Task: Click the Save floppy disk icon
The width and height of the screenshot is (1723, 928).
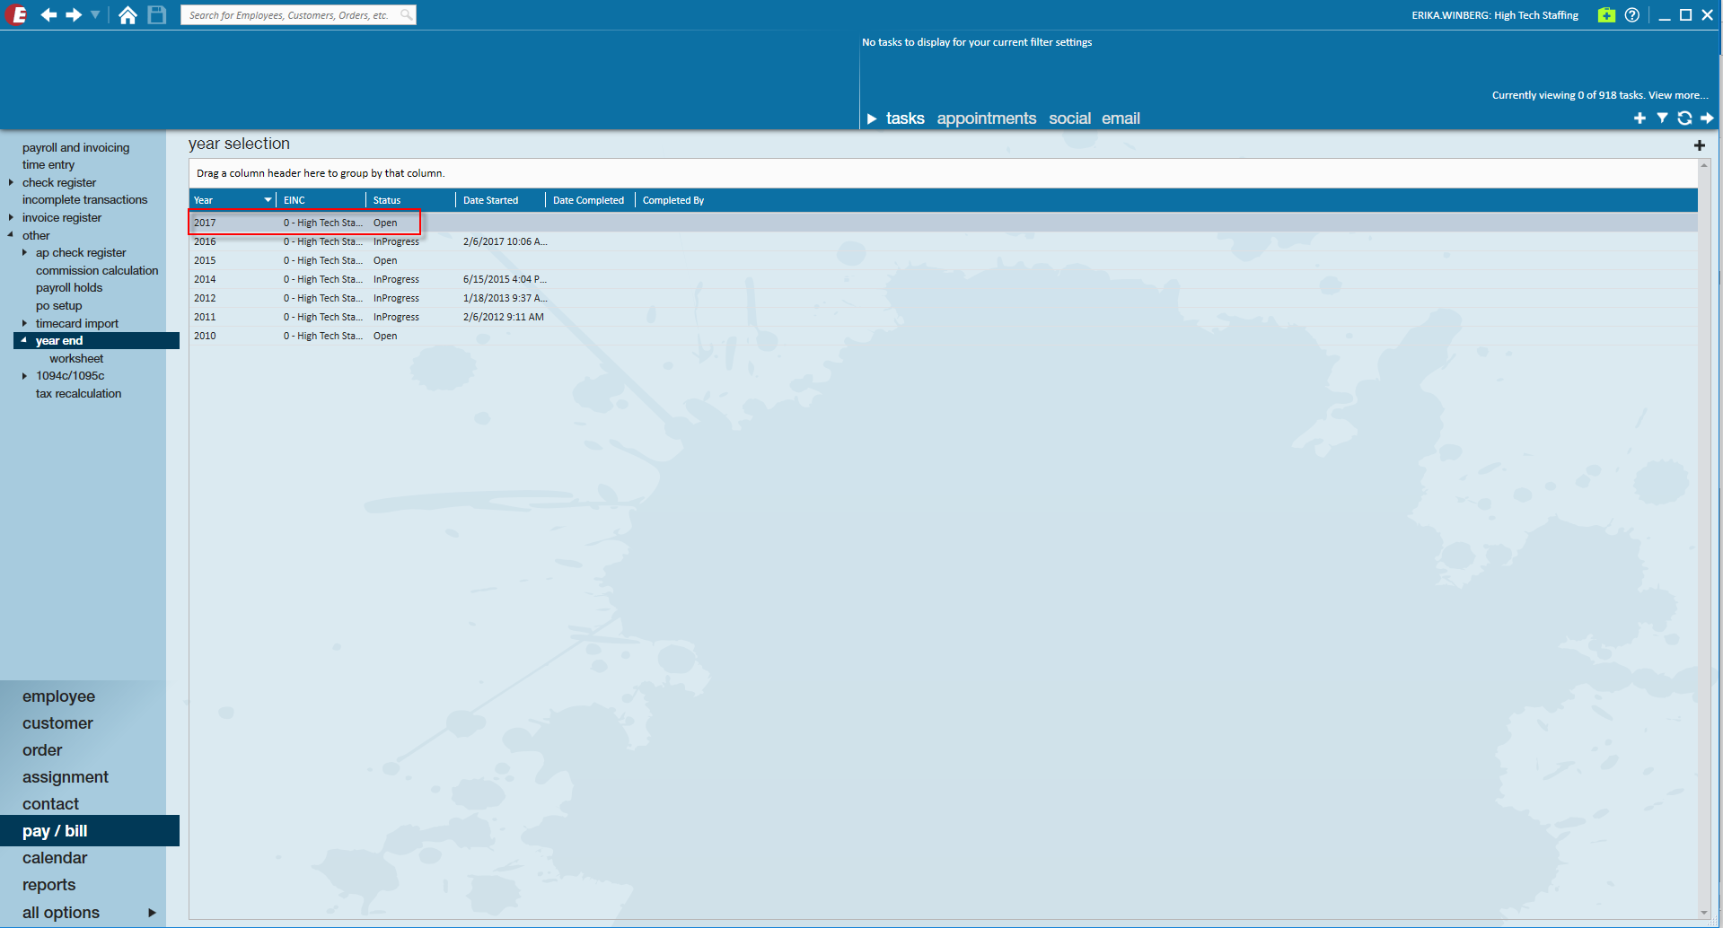Action: (x=157, y=15)
